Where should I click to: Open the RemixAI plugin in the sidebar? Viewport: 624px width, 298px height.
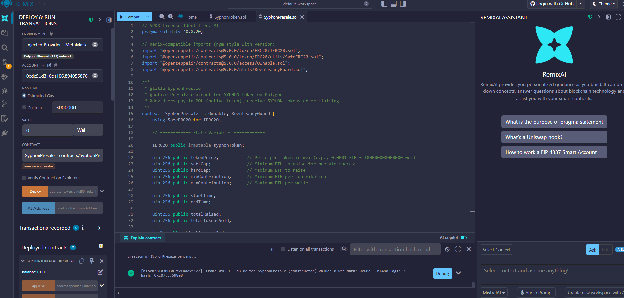5,18
